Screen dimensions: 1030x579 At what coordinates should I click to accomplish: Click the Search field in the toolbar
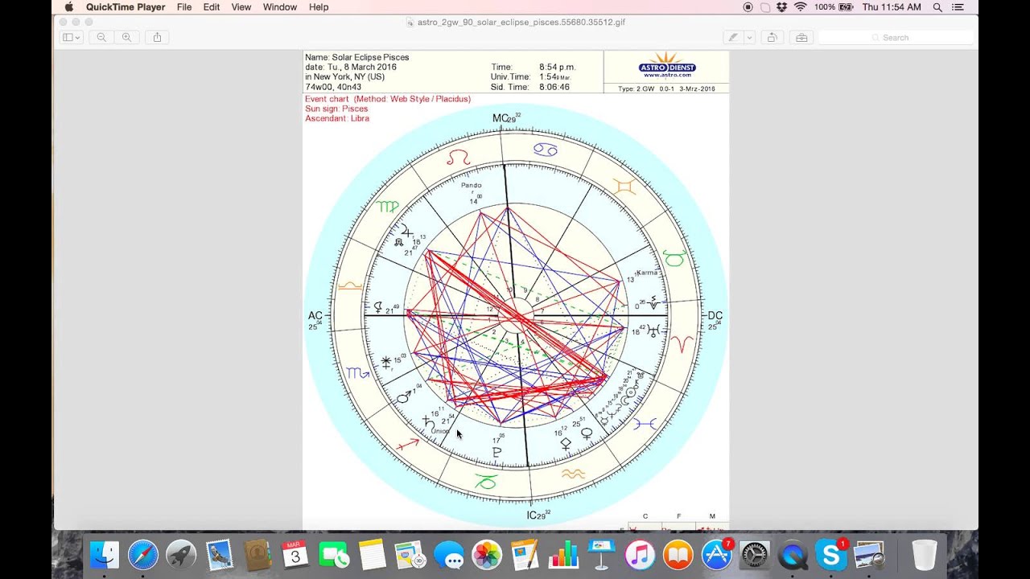(896, 37)
